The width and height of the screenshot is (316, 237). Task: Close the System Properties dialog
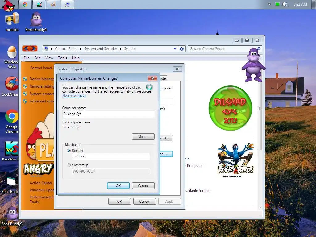[177, 69]
